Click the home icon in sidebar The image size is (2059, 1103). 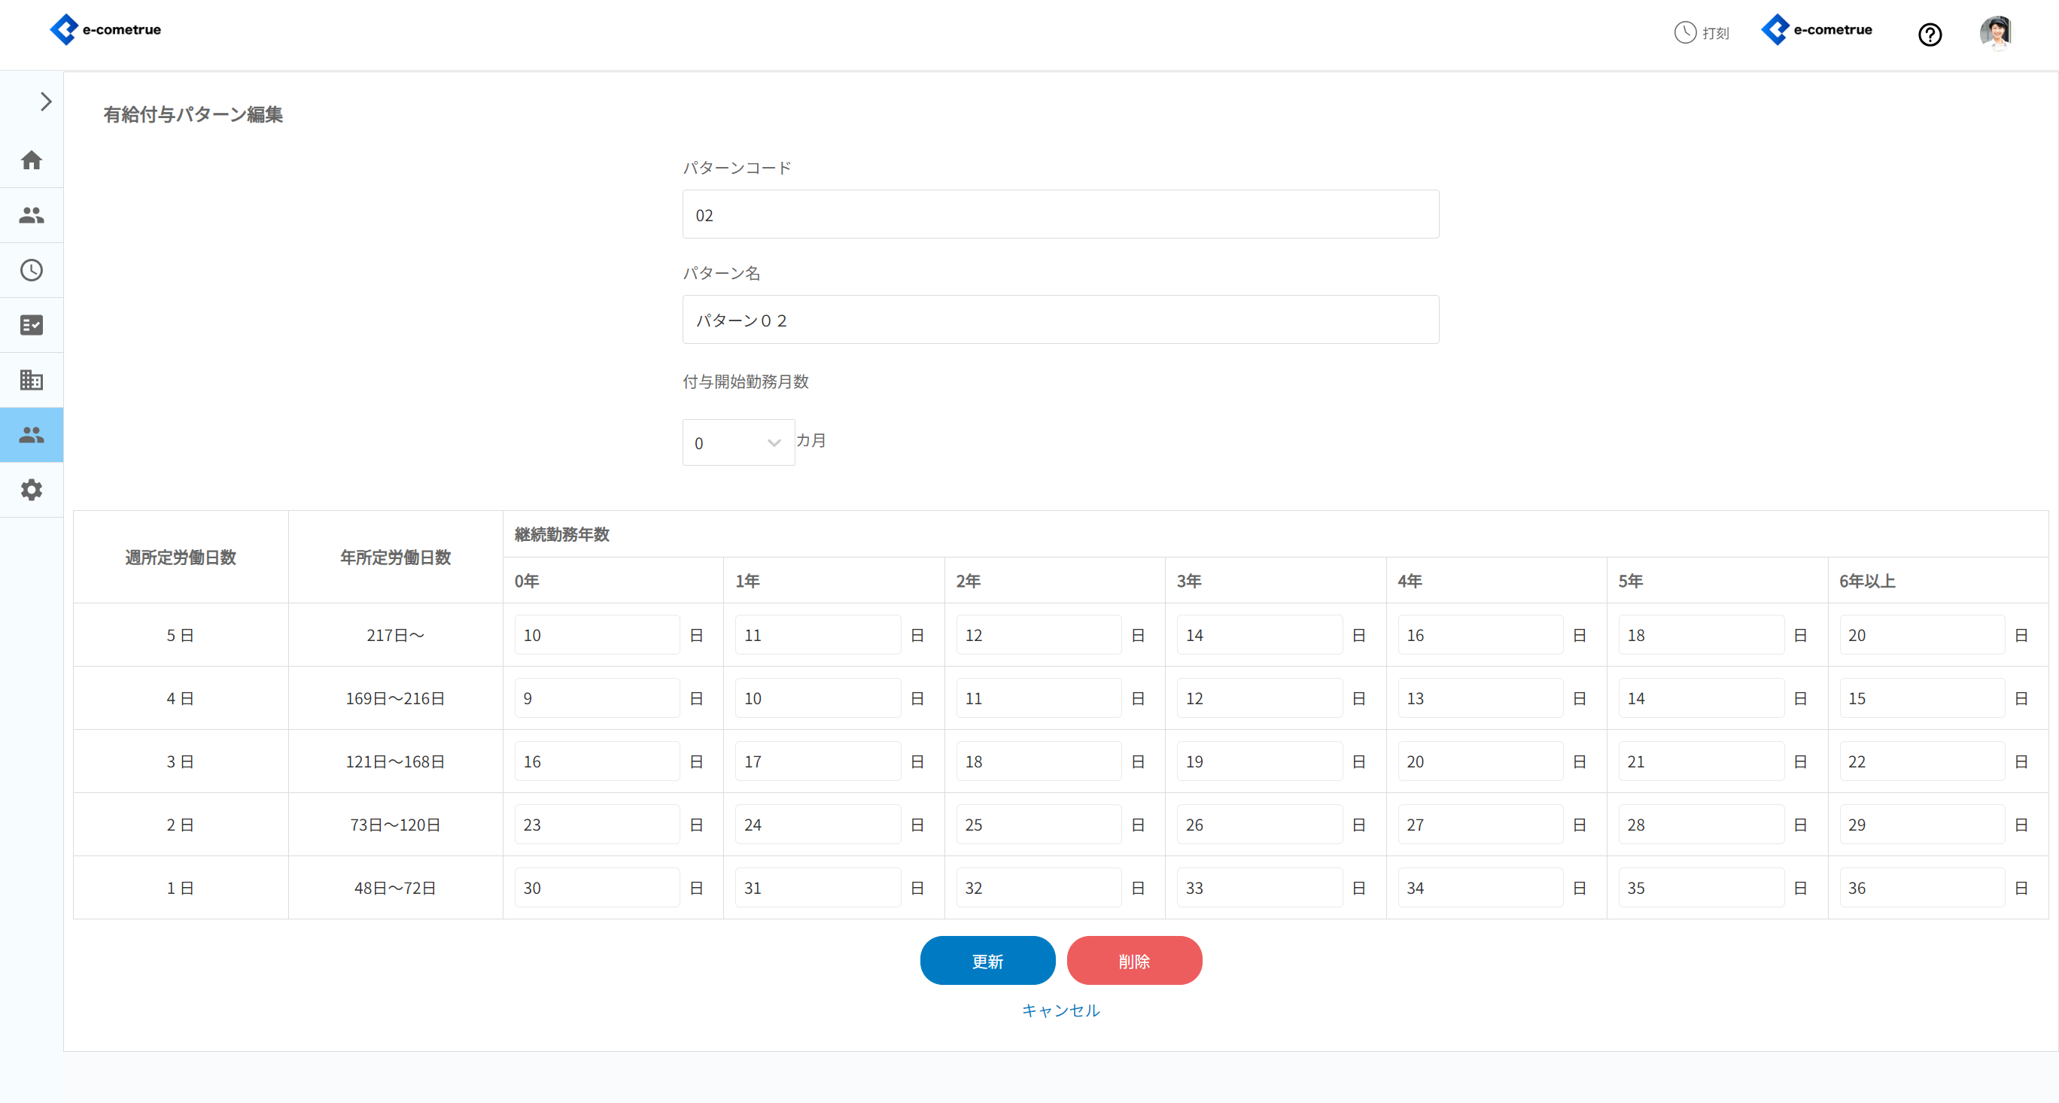point(31,160)
